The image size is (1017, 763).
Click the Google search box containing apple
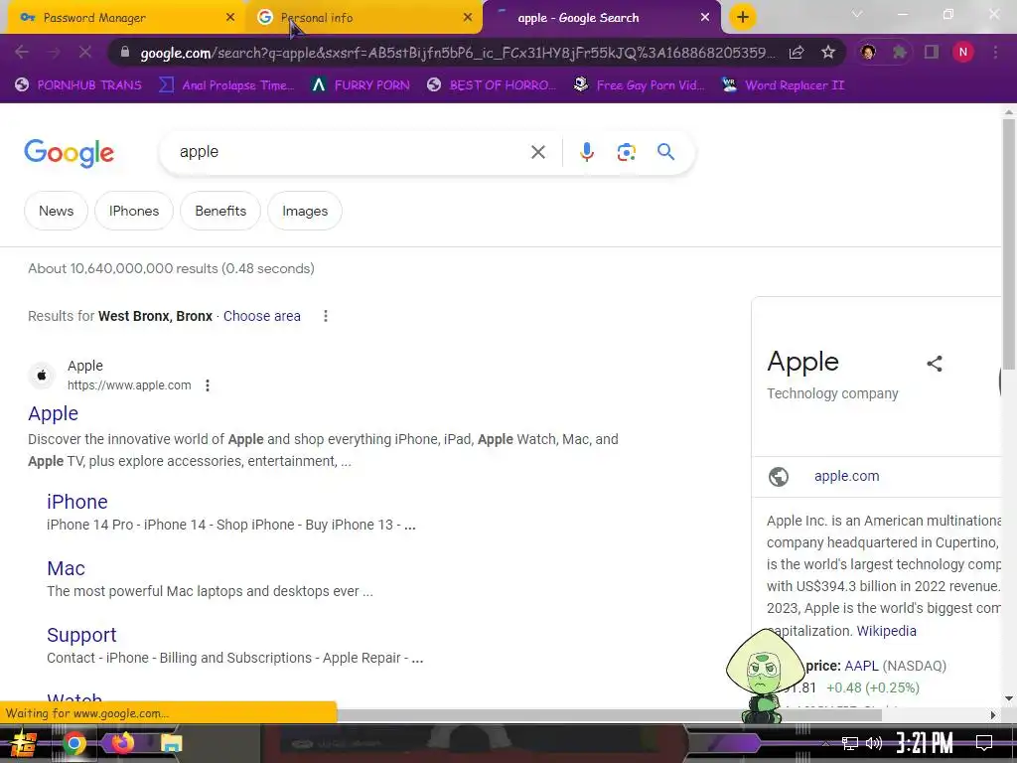coord(351,152)
